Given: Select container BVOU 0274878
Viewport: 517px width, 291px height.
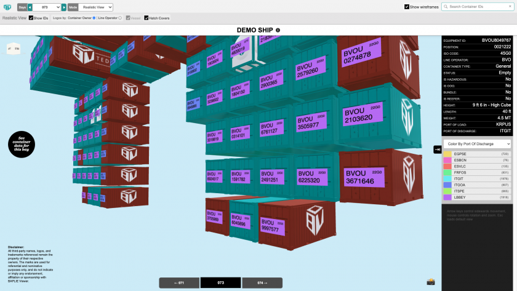Looking at the screenshot, I should (x=361, y=53).
